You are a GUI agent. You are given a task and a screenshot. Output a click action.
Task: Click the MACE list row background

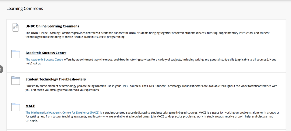tap(146, 114)
